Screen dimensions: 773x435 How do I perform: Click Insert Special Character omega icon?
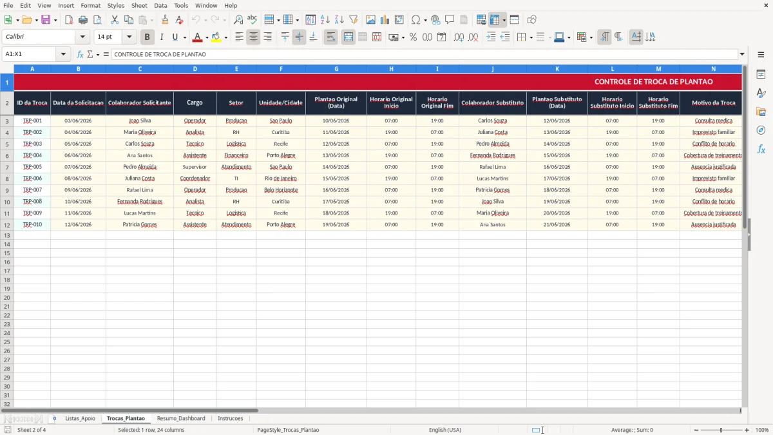pyautogui.click(x=415, y=20)
